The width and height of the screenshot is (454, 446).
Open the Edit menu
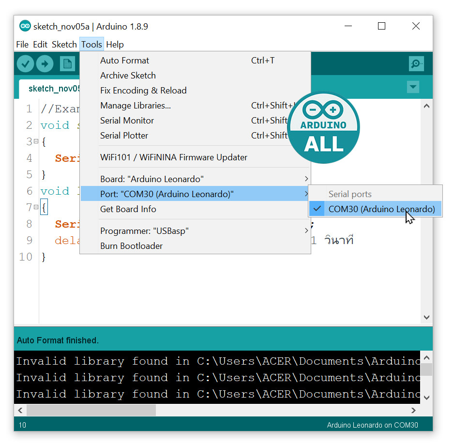coord(40,45)
